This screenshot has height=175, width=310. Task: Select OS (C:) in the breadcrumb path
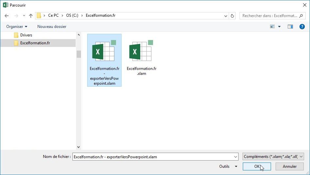tap(72, 15)
